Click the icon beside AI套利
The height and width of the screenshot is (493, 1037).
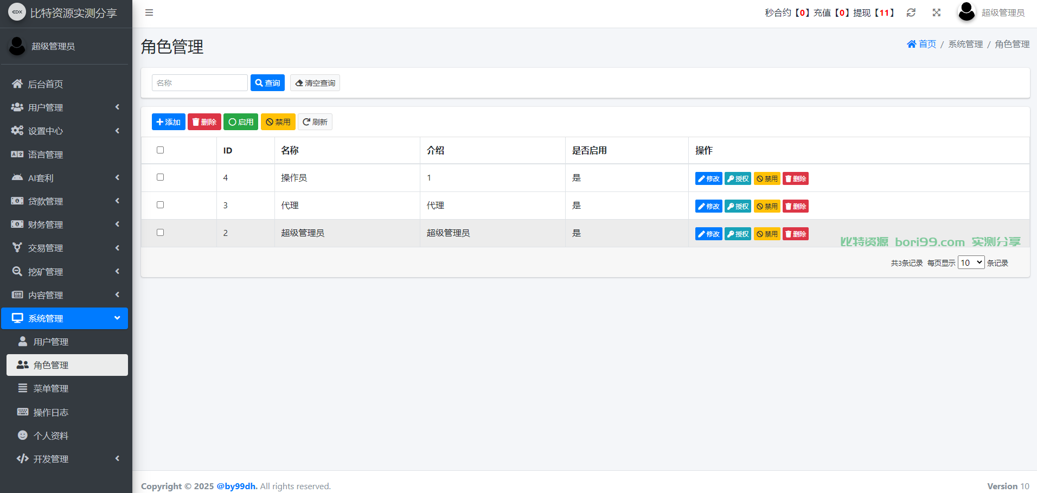coord(17,177)
